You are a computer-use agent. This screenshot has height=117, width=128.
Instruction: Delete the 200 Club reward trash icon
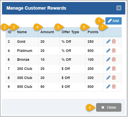114,69
